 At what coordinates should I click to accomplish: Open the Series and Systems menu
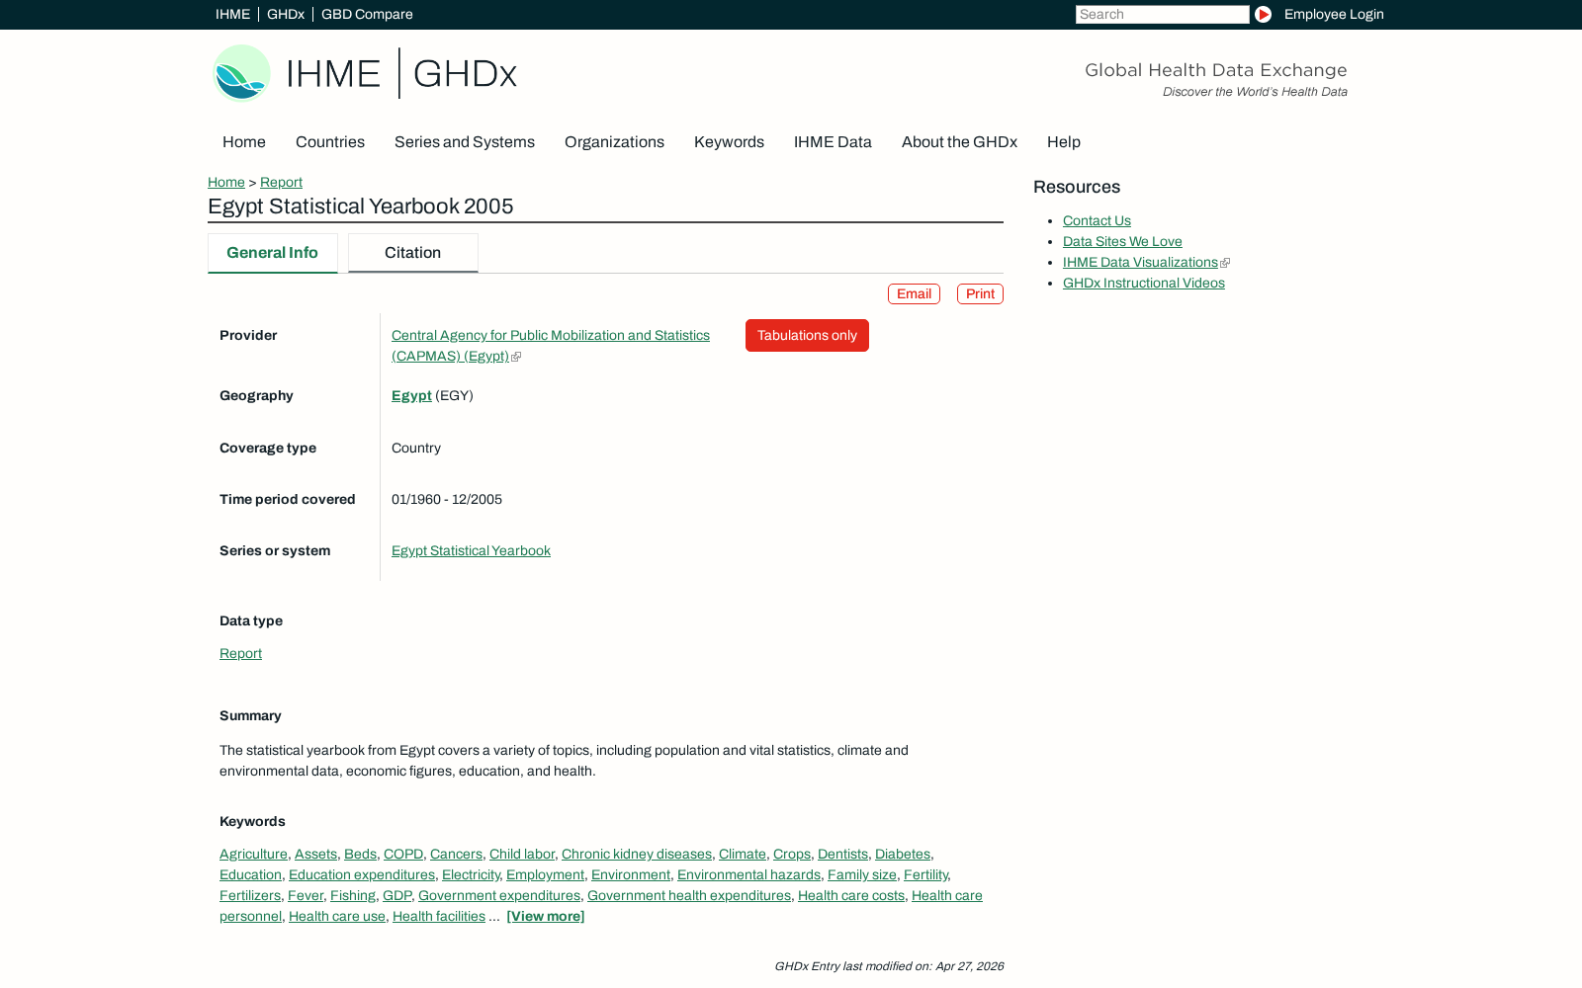(465, 142)
